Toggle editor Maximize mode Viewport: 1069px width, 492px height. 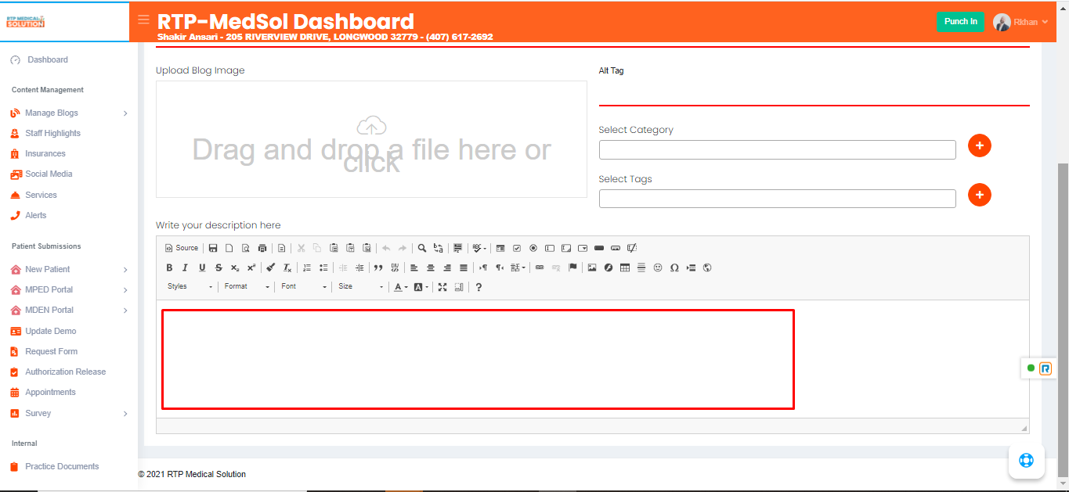pos(442,287)
